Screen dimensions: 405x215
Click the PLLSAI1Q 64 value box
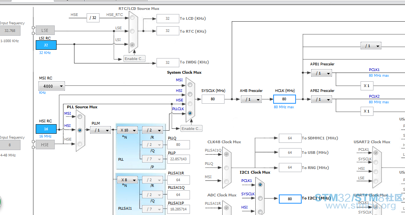click(179, 194)
